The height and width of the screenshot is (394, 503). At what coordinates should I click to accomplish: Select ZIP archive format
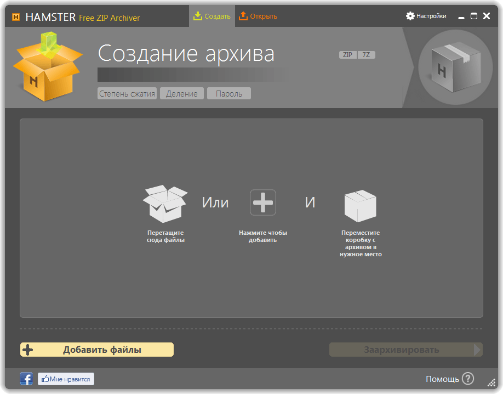point(347,55)
